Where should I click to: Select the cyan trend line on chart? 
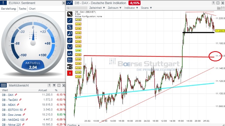(x=144, y=90)
